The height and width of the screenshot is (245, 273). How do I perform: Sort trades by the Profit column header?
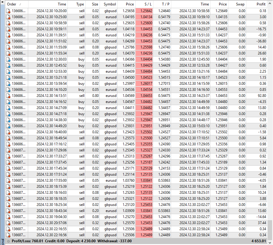260,4
